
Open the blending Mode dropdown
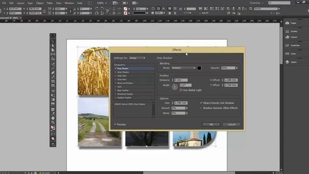[x=183, y=68]
